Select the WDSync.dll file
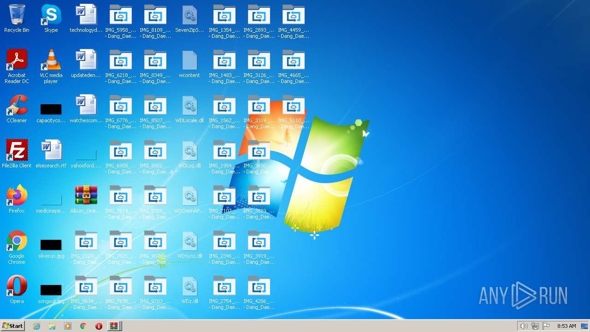 pos(189,244)
